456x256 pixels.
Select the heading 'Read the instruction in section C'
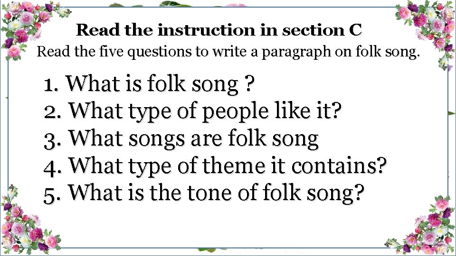pyautogui.click(x=219, y=30)
